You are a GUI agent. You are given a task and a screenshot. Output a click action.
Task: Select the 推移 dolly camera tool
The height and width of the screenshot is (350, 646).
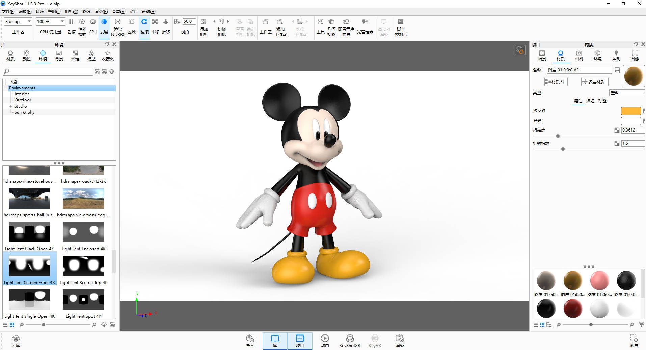click(166, 26)
